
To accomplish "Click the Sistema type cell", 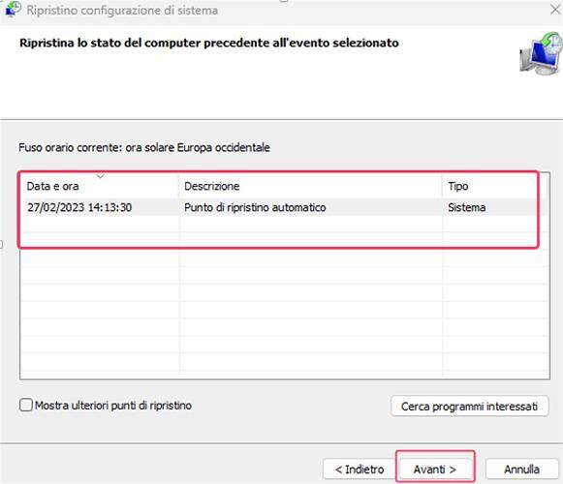I will 466,207.
